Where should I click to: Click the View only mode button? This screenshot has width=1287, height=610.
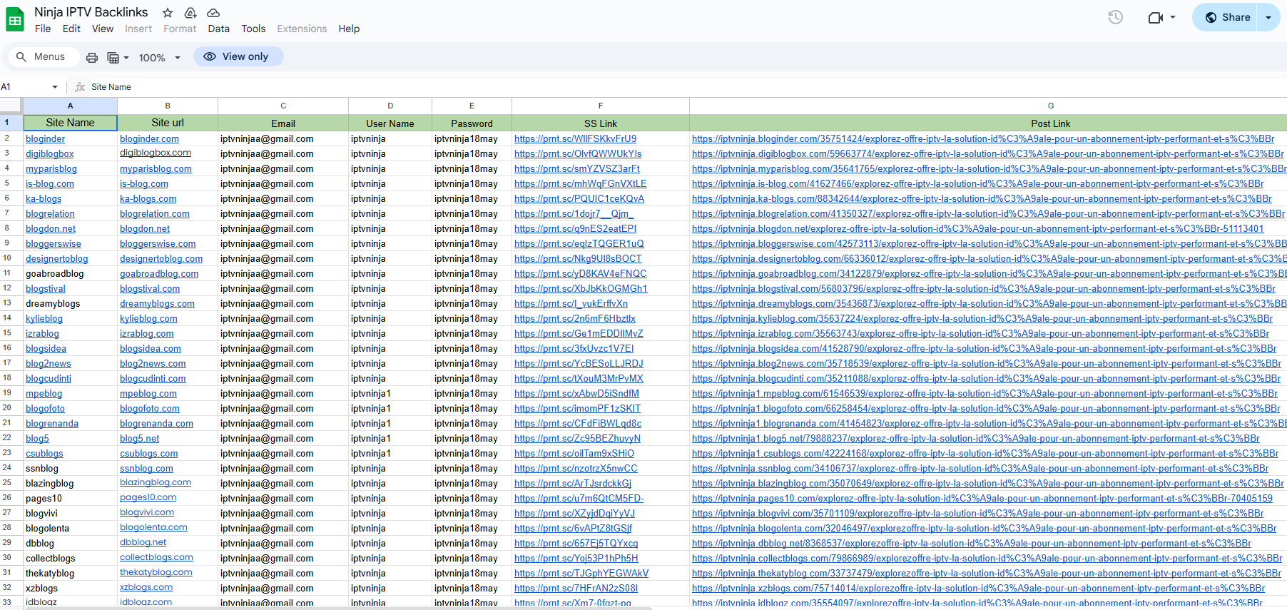[x=238, y=56]
